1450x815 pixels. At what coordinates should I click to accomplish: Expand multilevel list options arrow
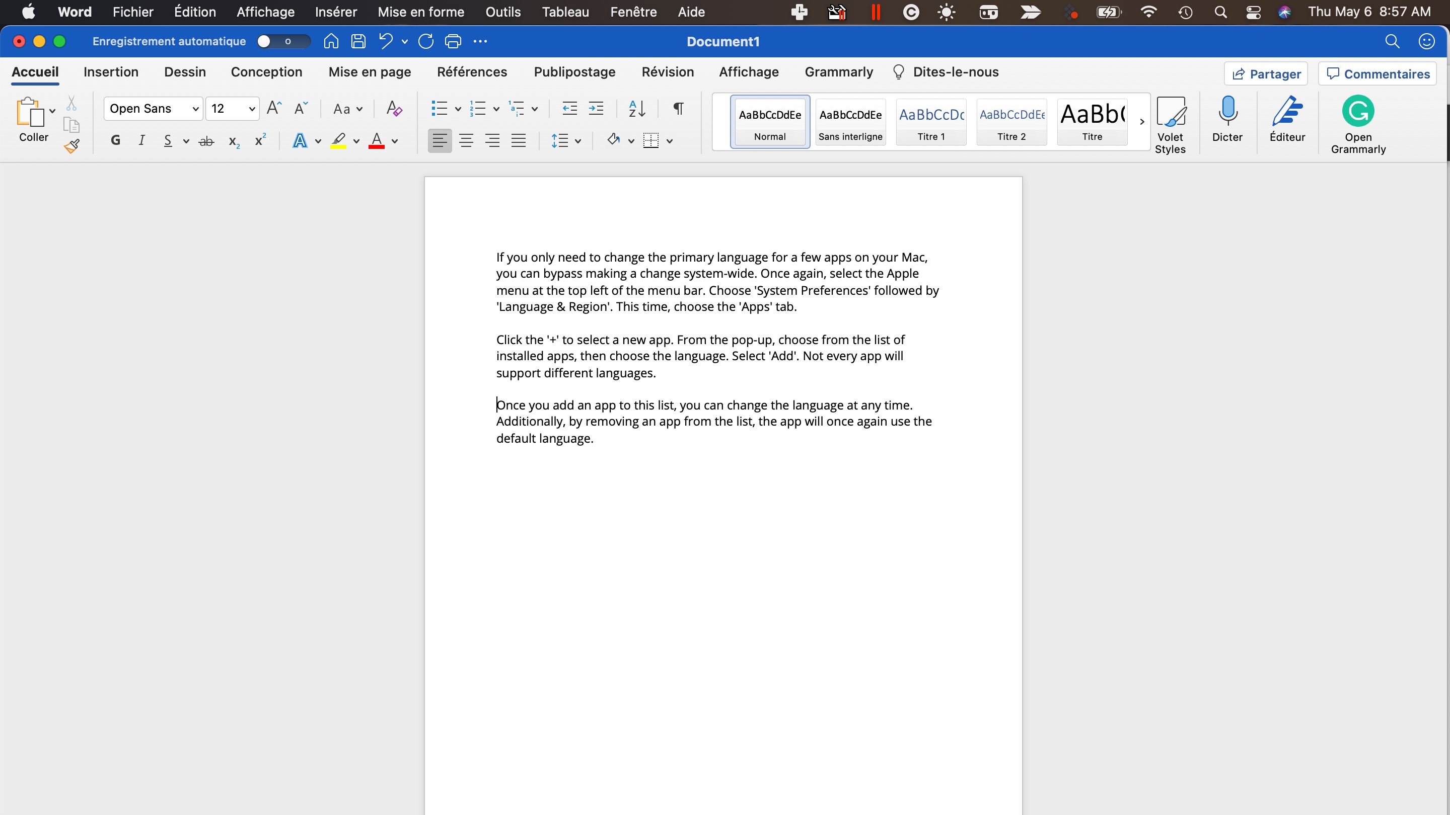(x=534, y=109)
